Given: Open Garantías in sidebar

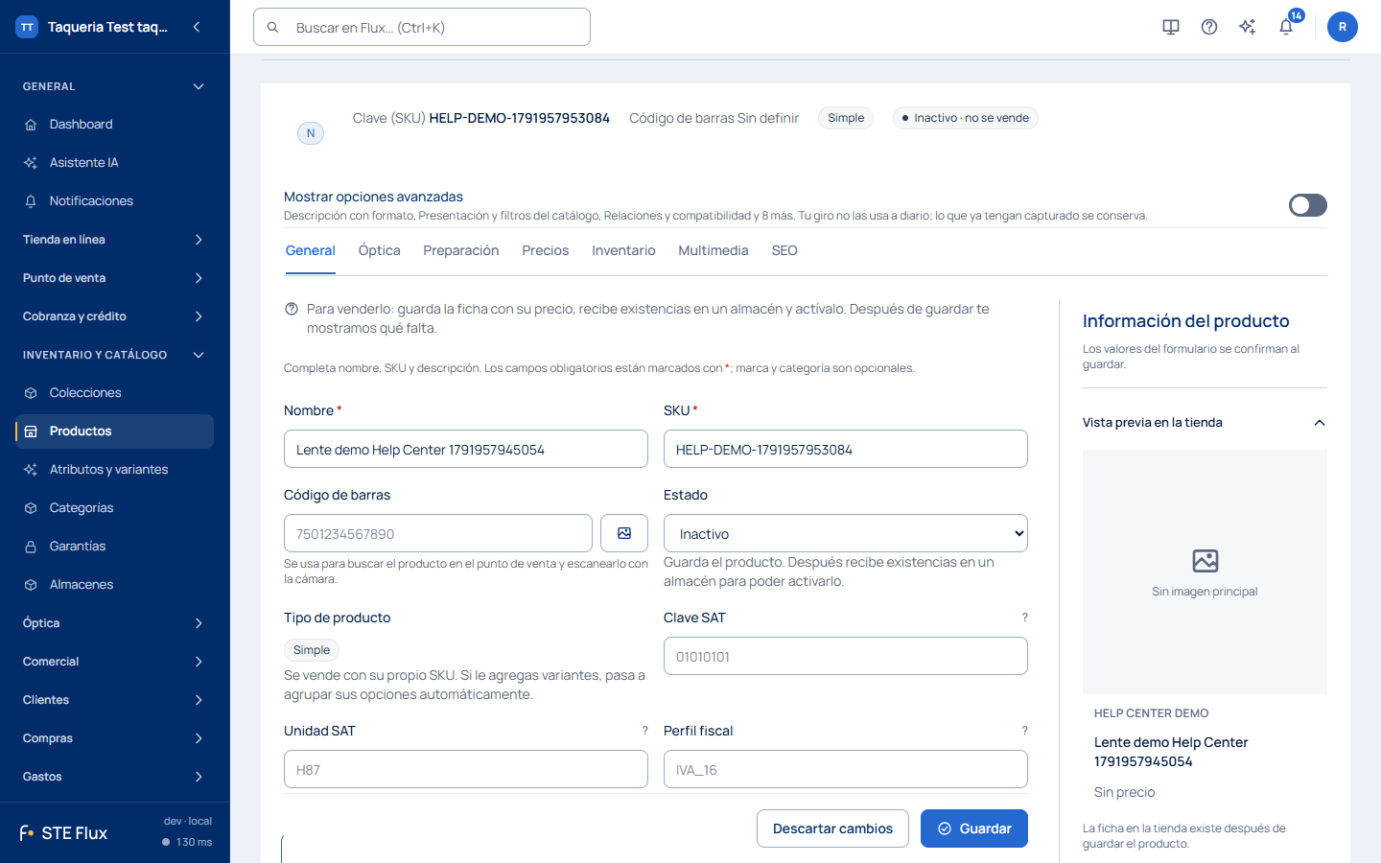Looking at the screenshot, I should 114,547.
